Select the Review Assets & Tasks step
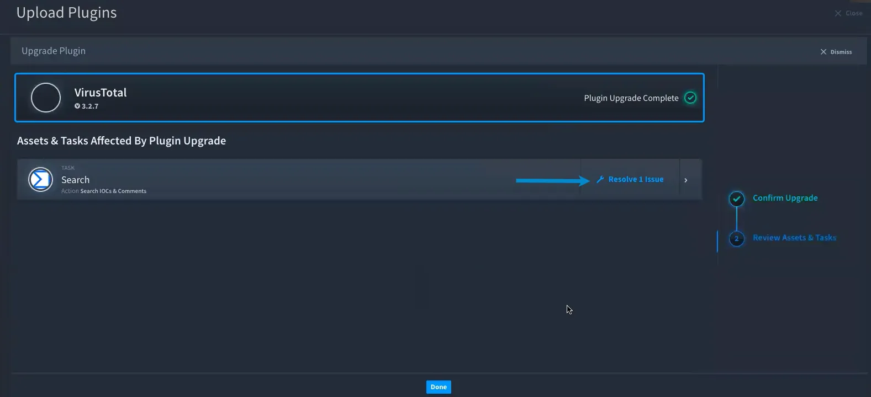Viewport: 871px width, 397px height. tap(794, 238)
